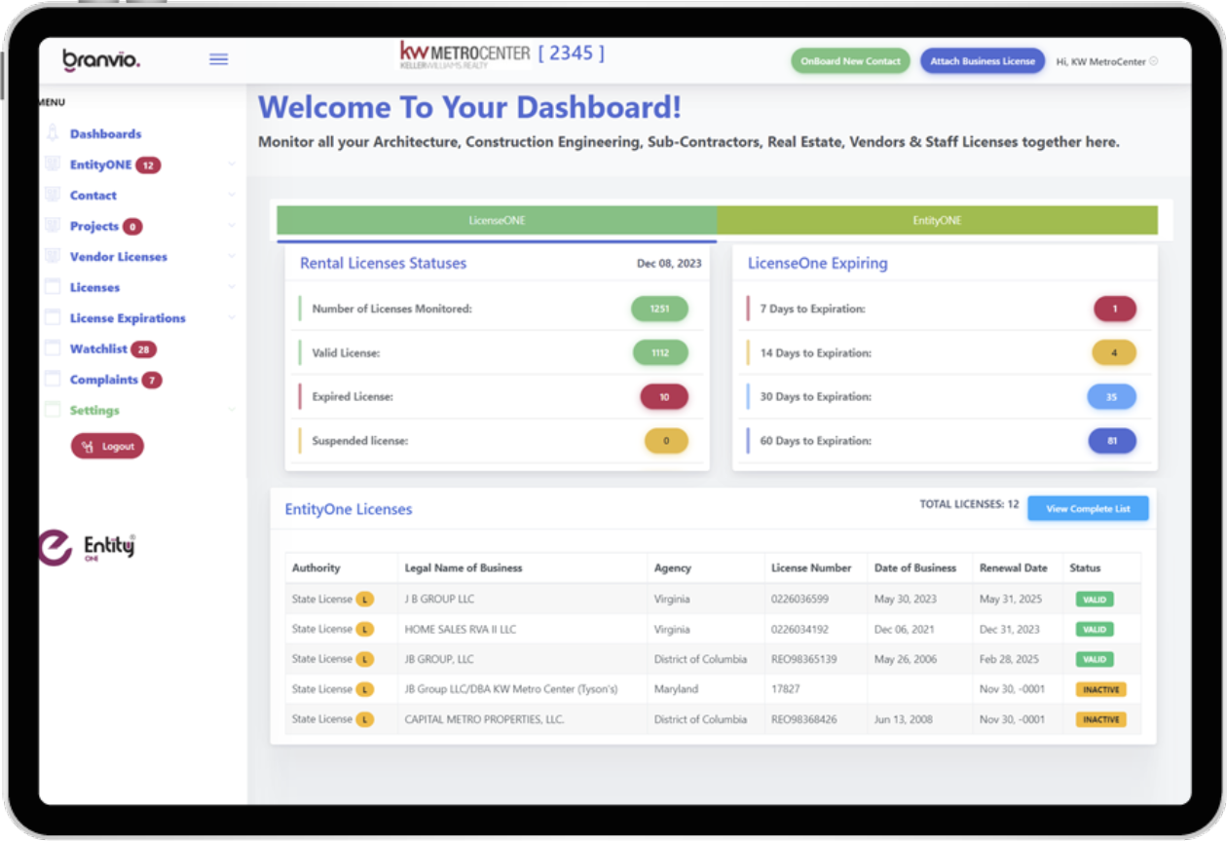
Task: Click the OnBoard New Contact button
Action: [x=849, y=60]
